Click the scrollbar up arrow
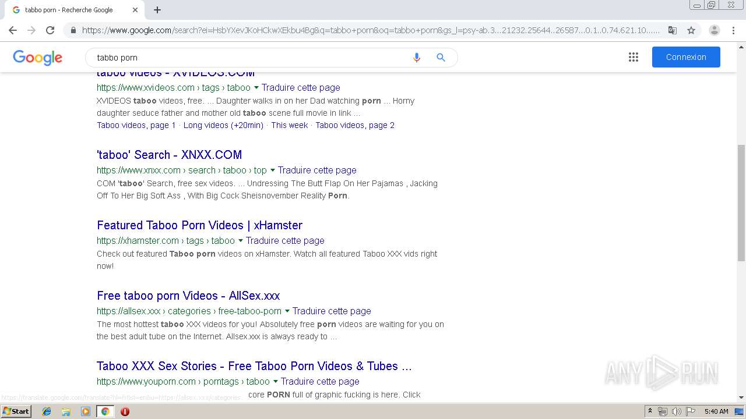The width and height of the screenshot is (746, 419). click(741, 46)
